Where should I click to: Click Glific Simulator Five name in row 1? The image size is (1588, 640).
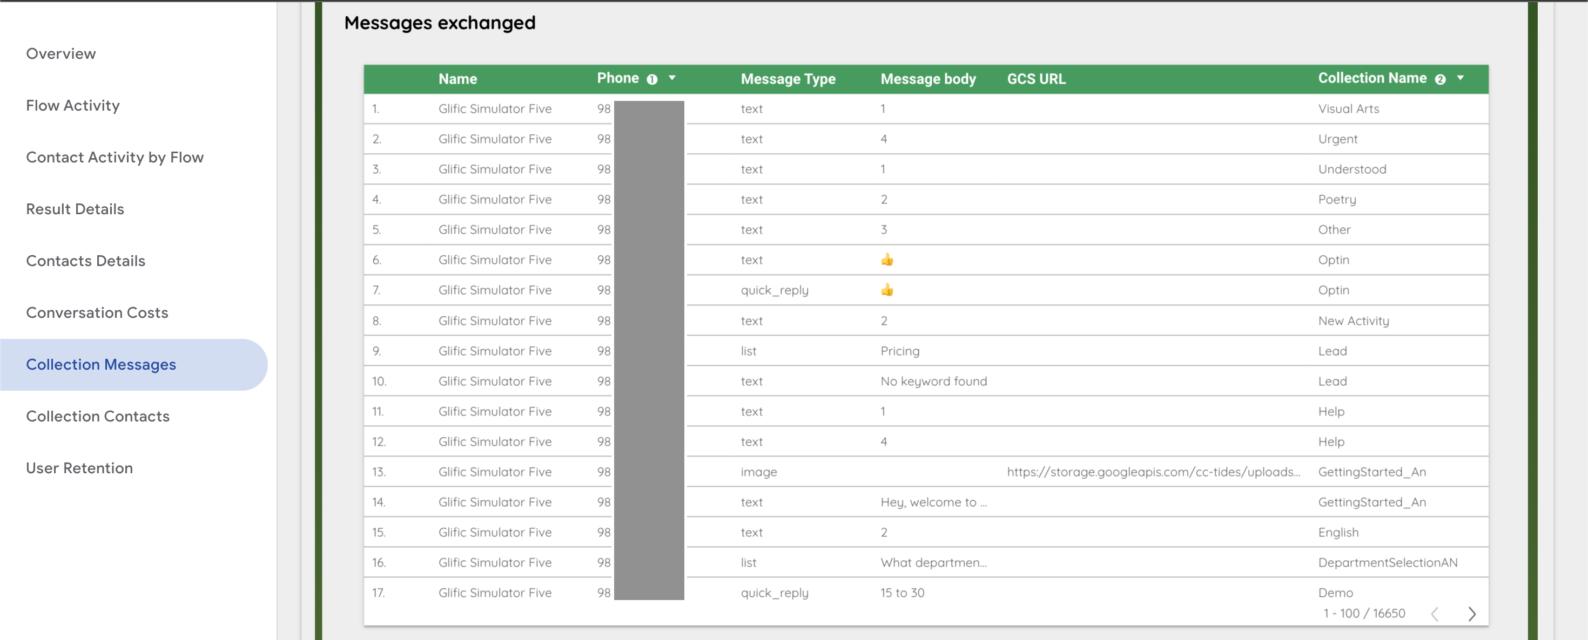pos(494,108)
